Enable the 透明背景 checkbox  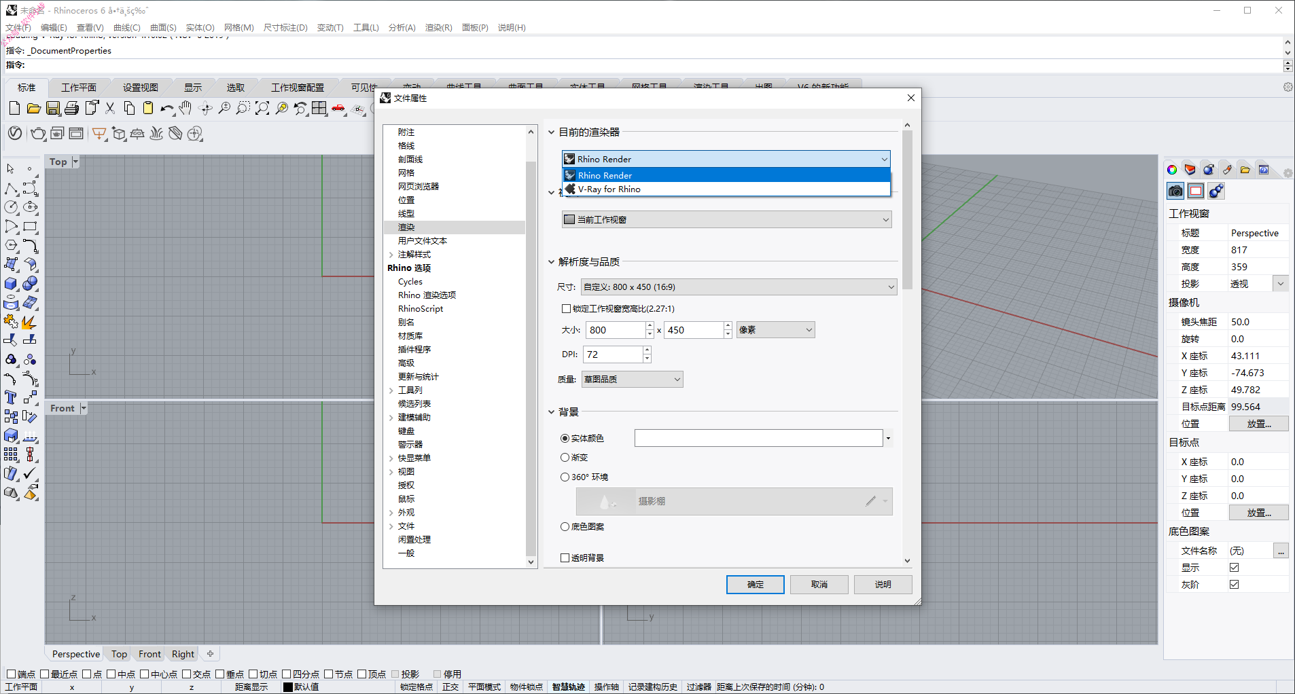click(565, 558)
